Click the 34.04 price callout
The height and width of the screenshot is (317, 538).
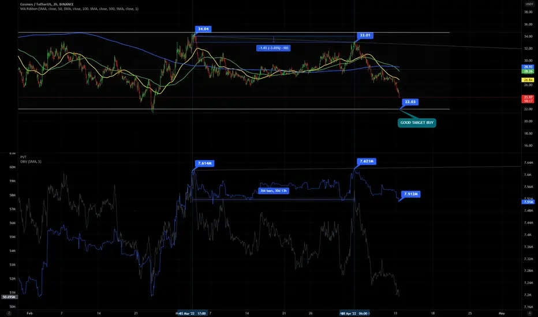coord(203,29)
